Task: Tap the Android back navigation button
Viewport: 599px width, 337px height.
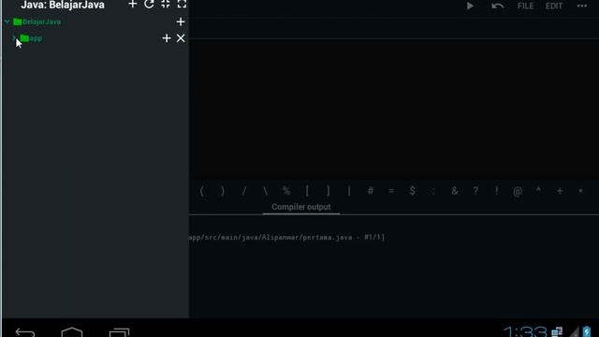Action: click(x=25, y=332)
